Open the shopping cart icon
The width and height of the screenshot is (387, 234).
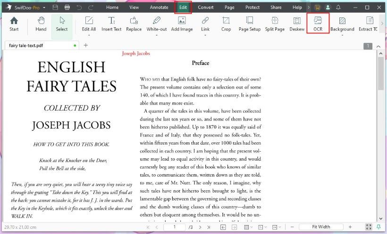[x=318, y=8]
